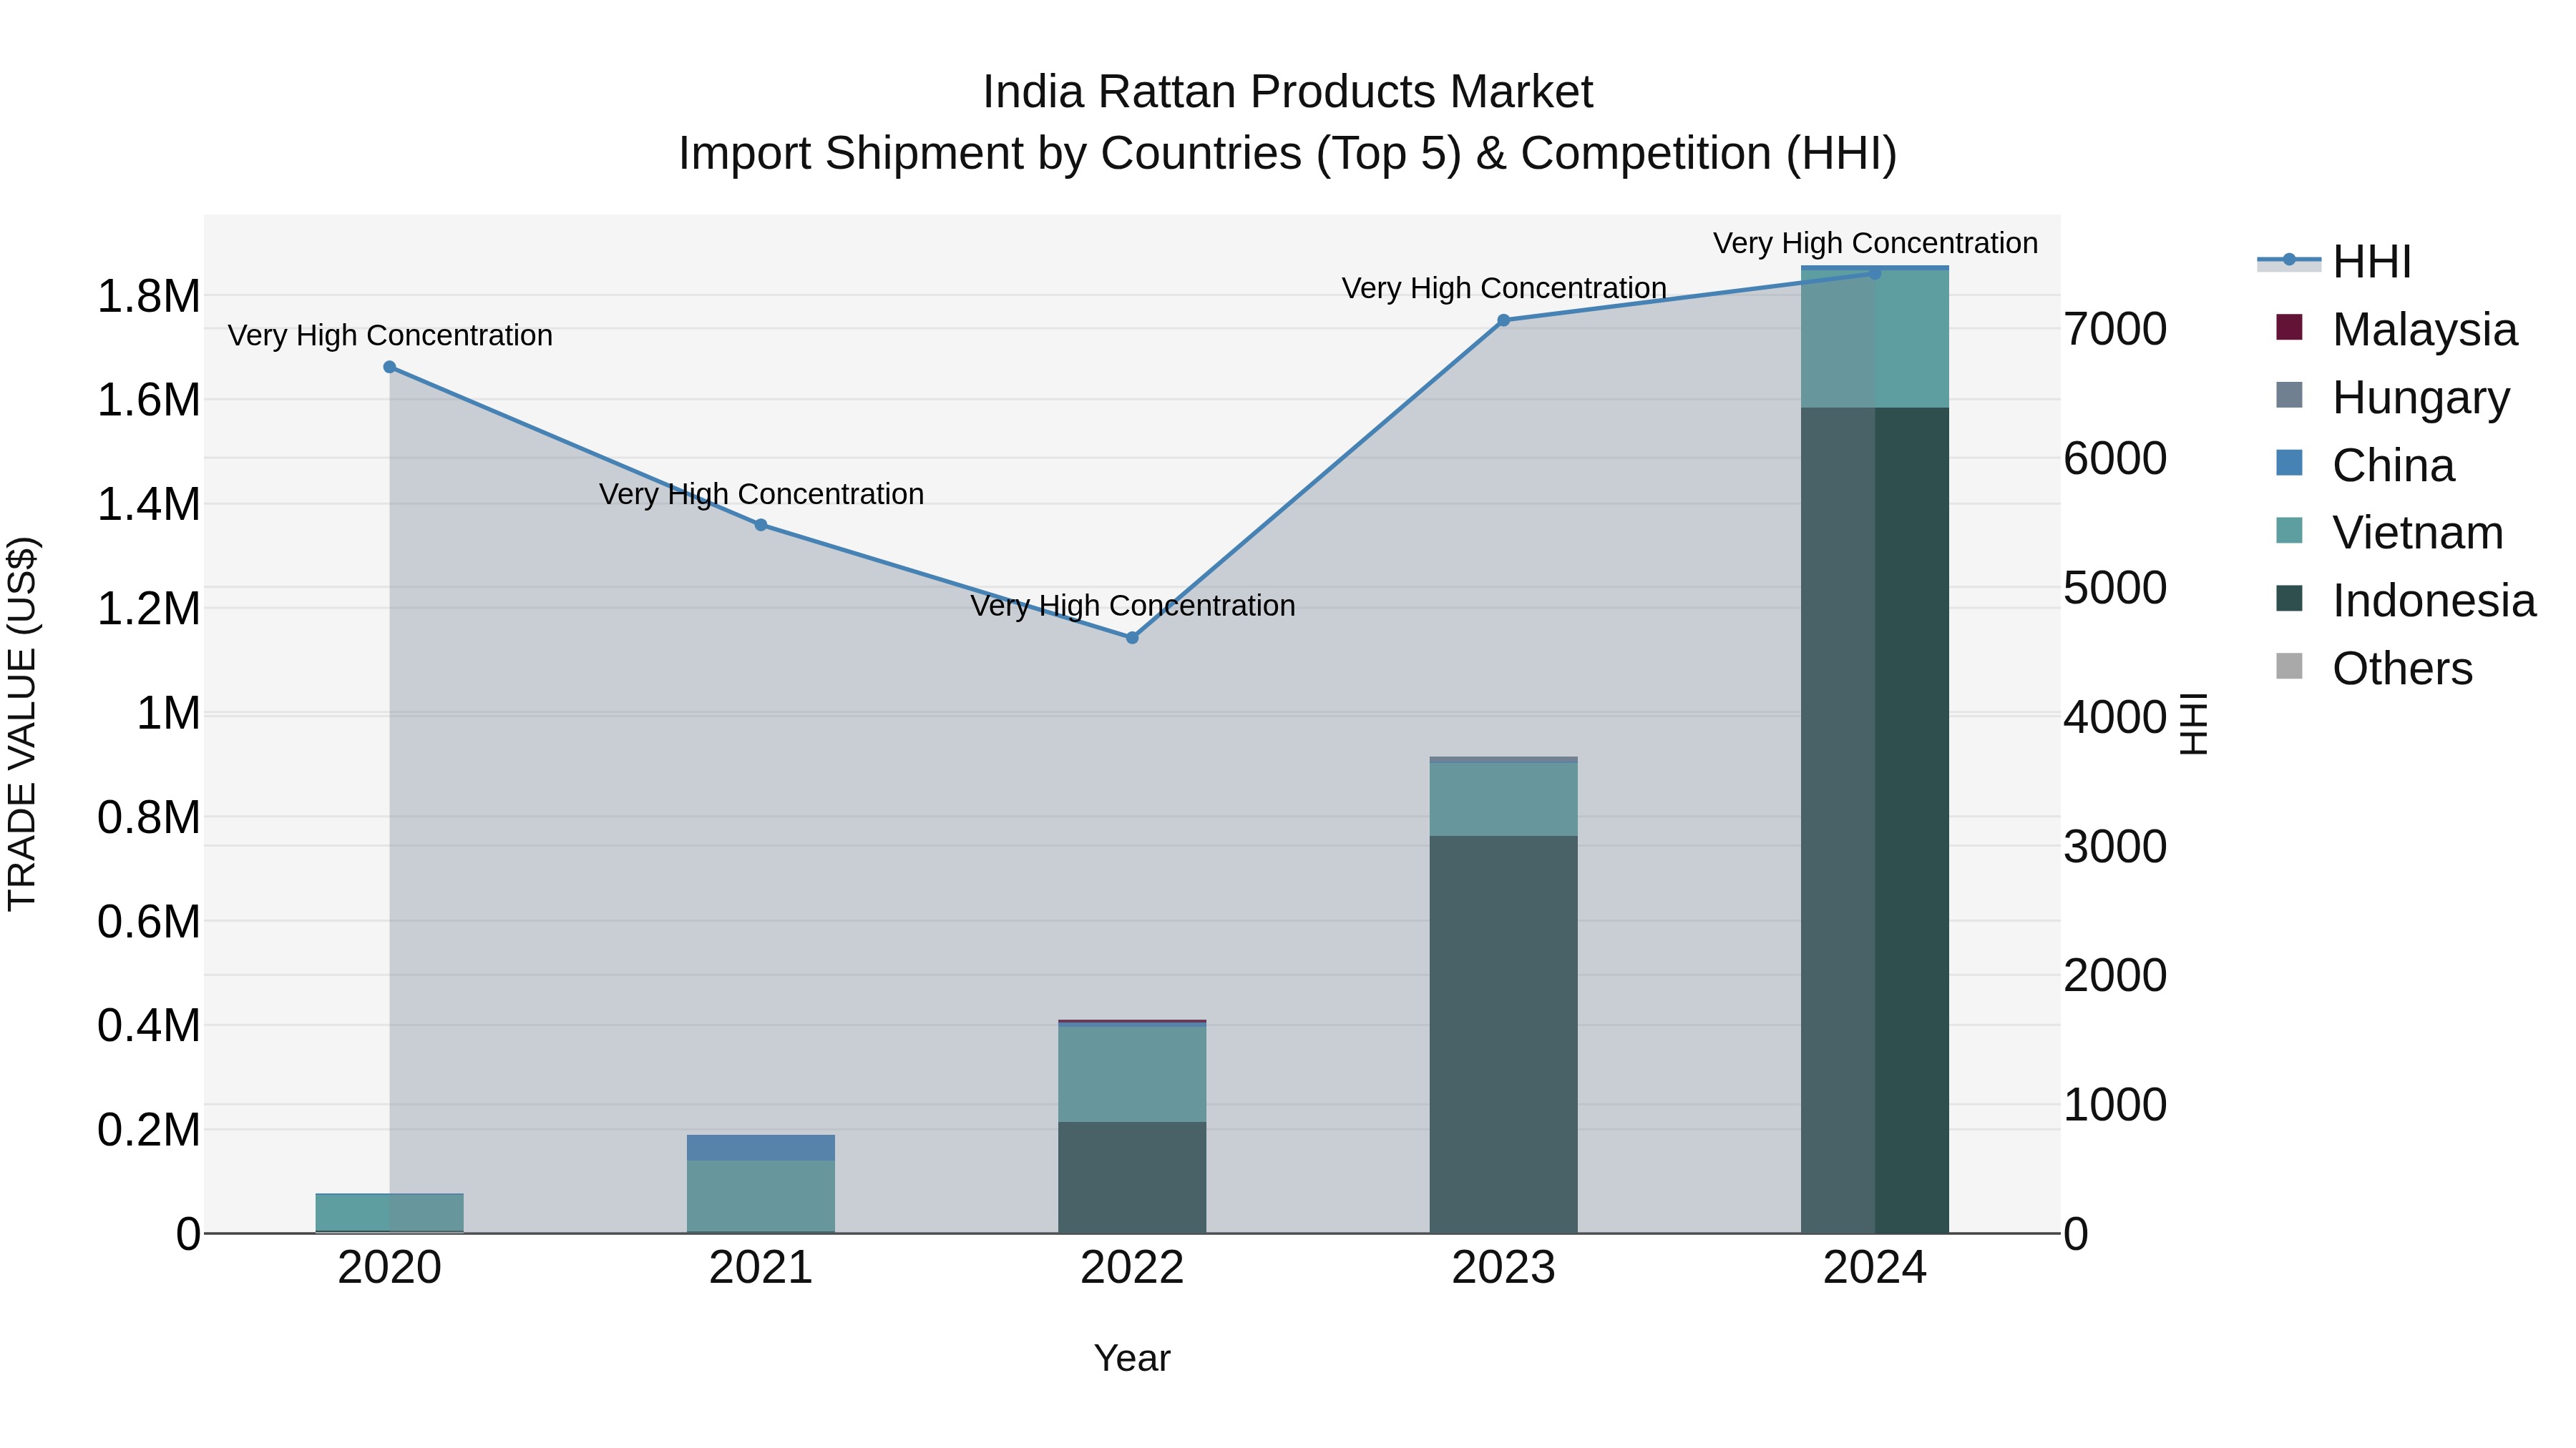Click the Malaysia legend color swatch
Image resolution: width=2576 pixels, height=1448 pixels.
(2289, 327)
